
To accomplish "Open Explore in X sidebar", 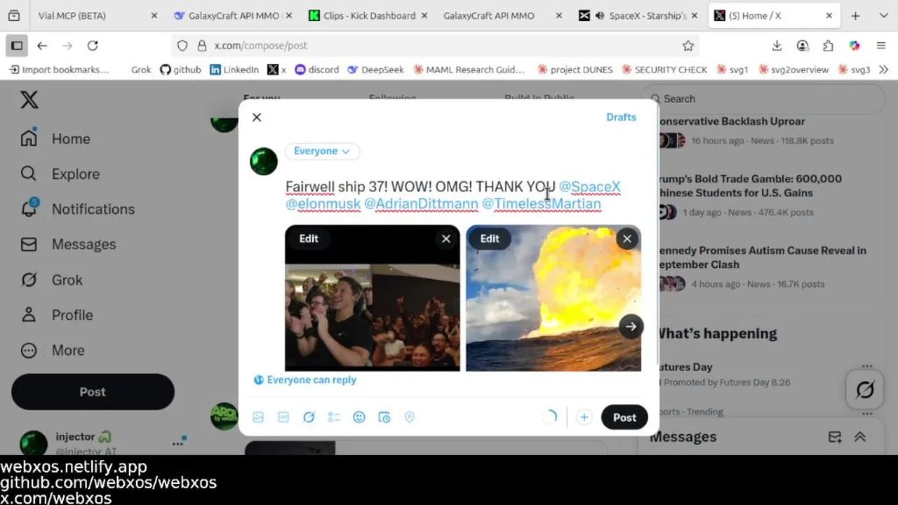I will click(x=60, y=174).
